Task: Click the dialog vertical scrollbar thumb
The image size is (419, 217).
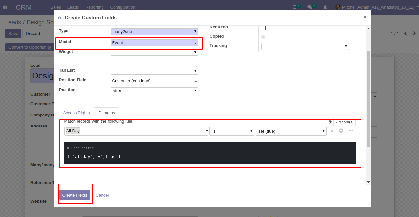Action: coord(368,99)
